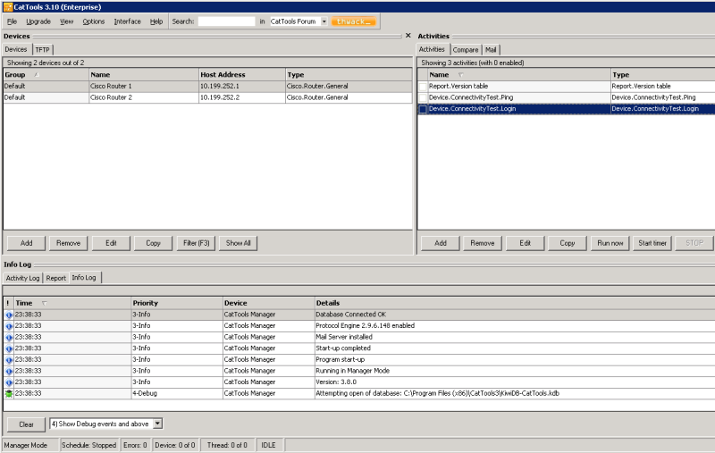Switch to the TFTP tab
The image size is (715, 453).
tap(42, 50)
